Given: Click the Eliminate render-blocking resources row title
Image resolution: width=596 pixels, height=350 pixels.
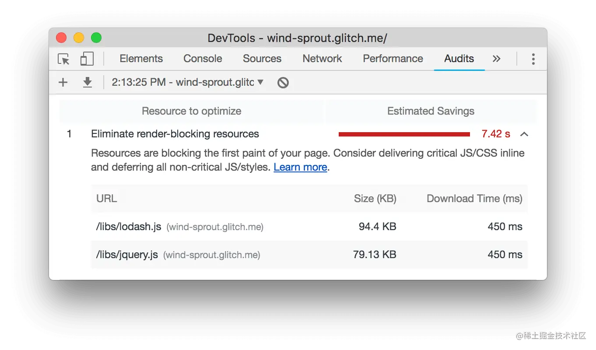Looking at the screenshot, I should pos(175,134).
